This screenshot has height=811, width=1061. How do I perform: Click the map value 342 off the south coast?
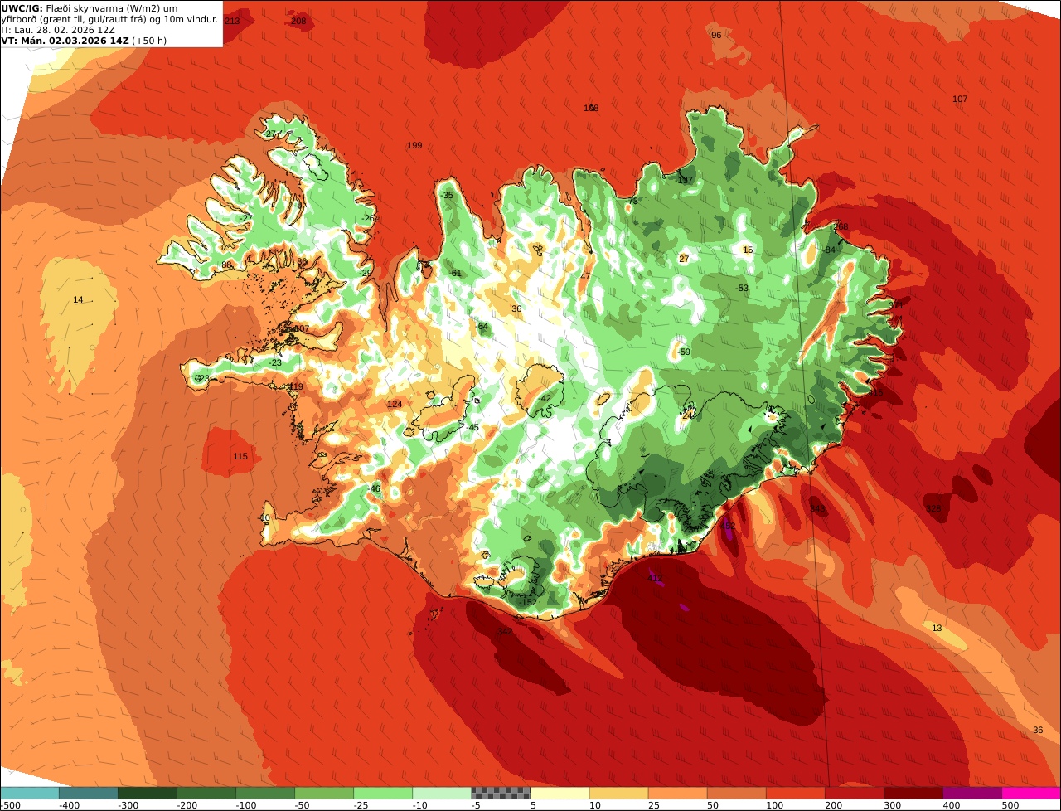(x=505, y=631)
